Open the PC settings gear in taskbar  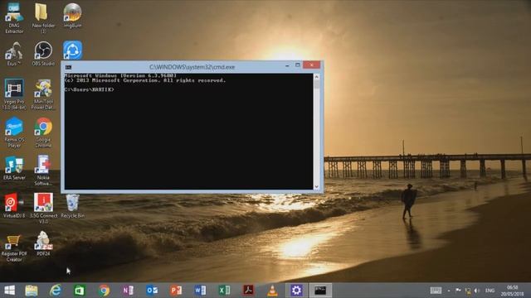[x=296, y=291]
